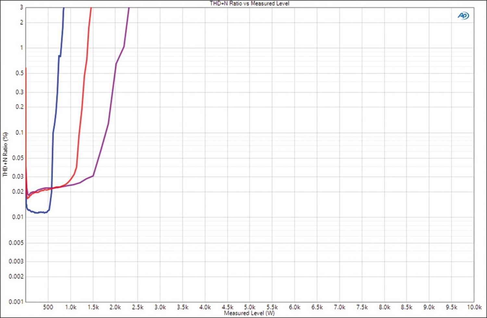Screen dimensions: 487x318
Task: Click the '7.0k' x-axis label
Action: (339, 307)
